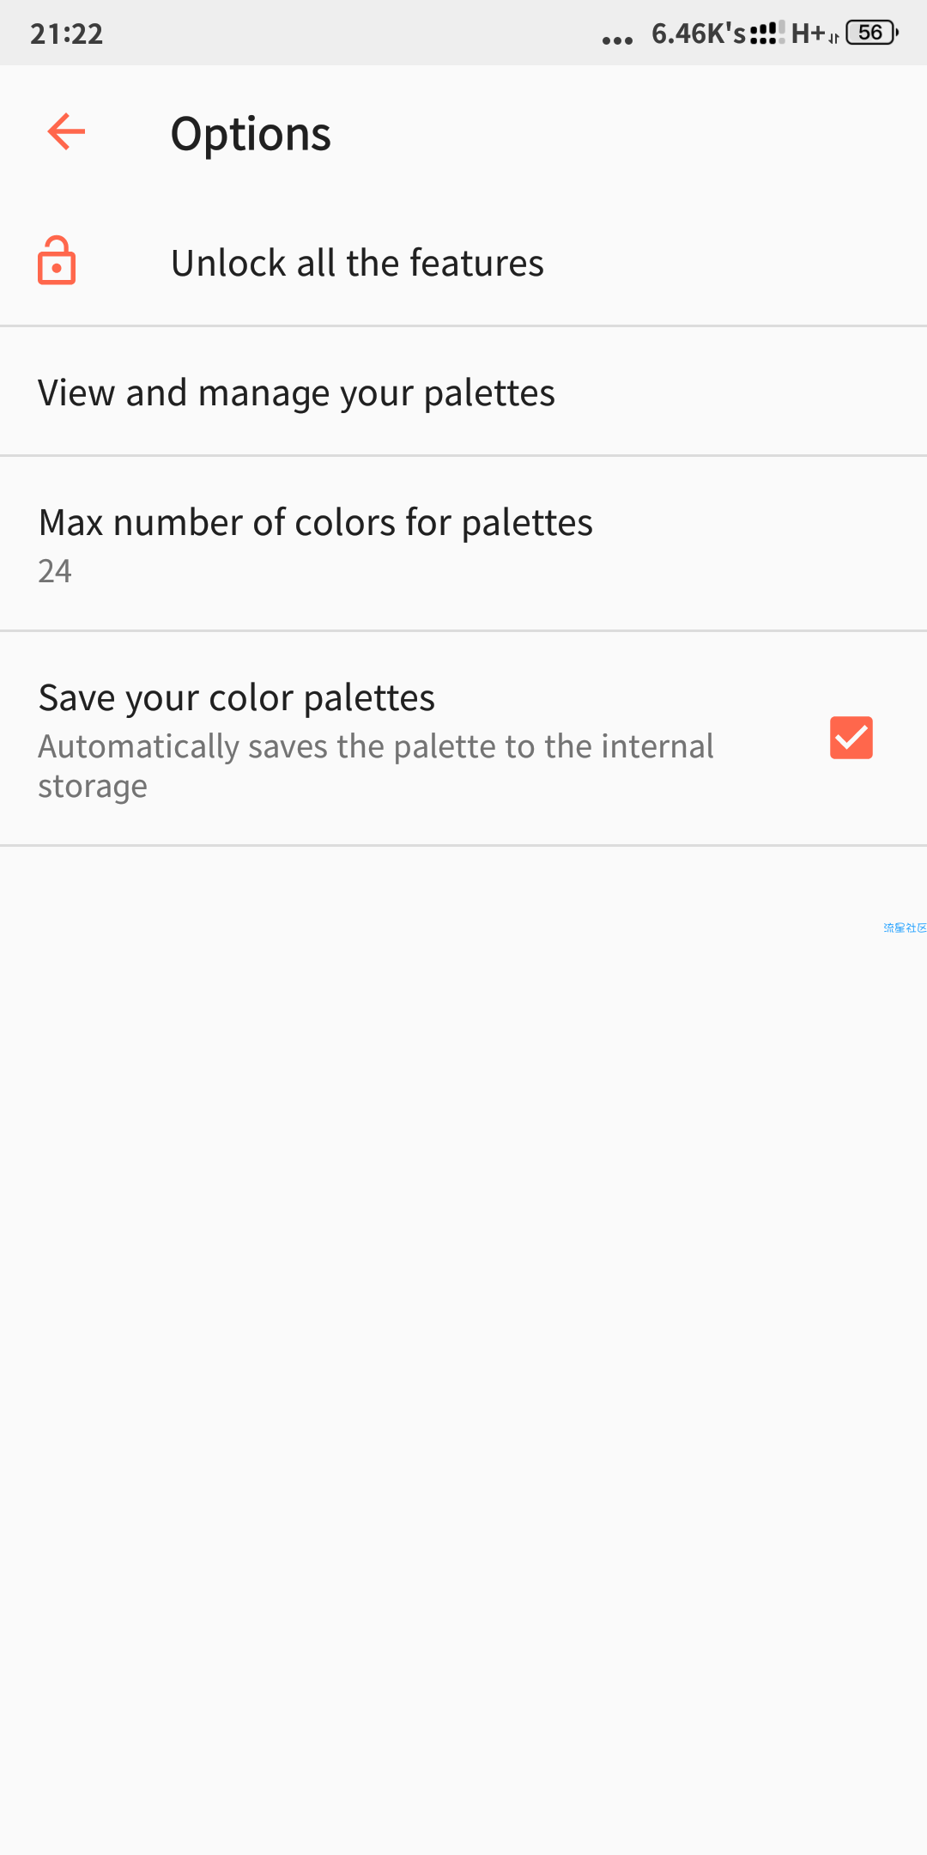Open View and manage your palettes
This screenshot has width=927, height=1855.
[x=463, y=392]
